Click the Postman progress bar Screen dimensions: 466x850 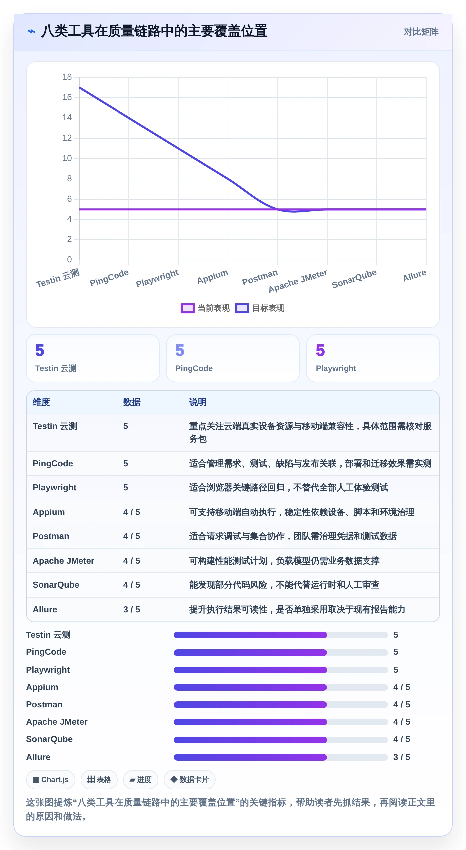pos(281,705)
